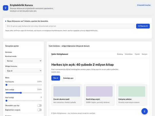
Task: Adjust the Harf aralığı slider
Action: [24, 101]
